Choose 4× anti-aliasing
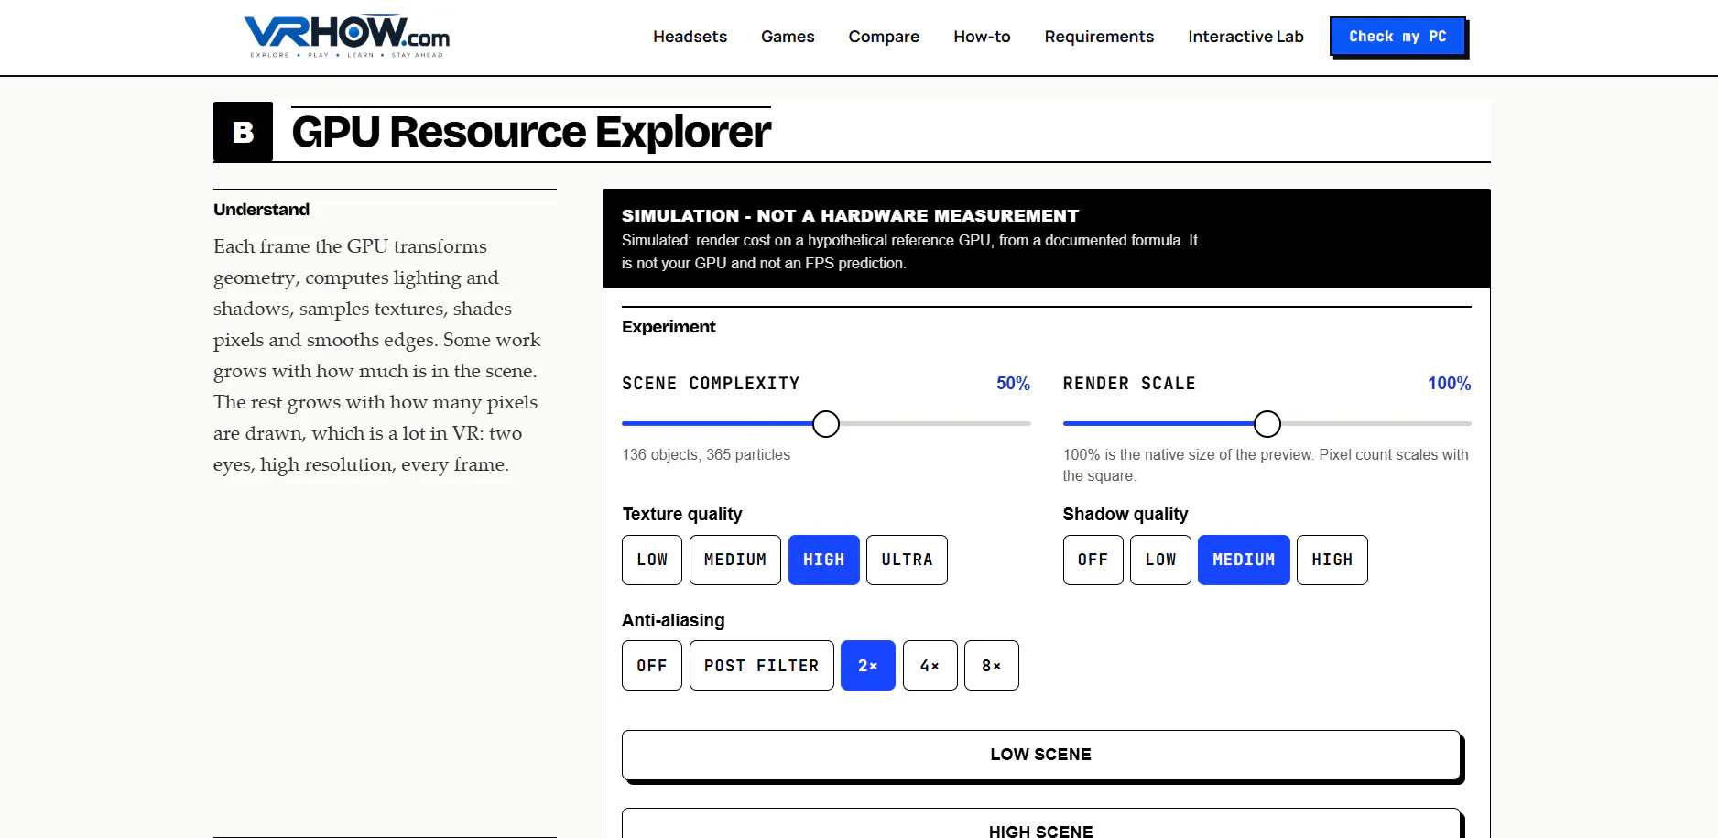Image resolution: width=1718 pixels, height=838 pixels. point(930,666)
